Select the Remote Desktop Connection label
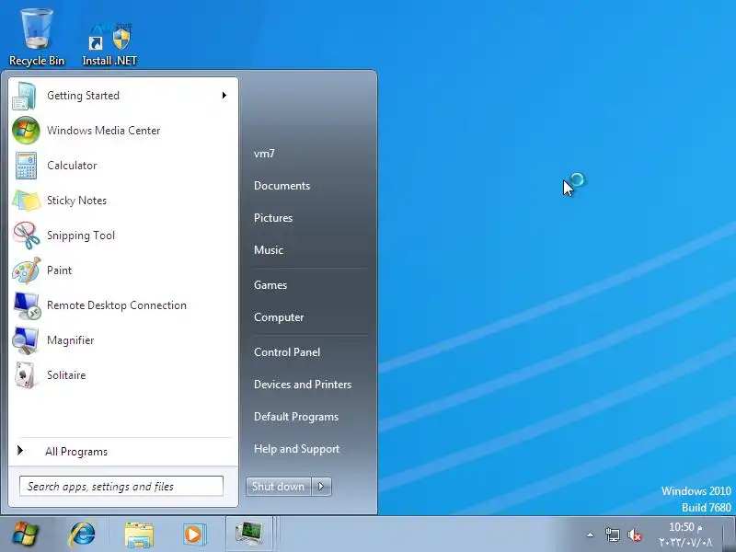Image resolution: width=736 pixels, height=552 pixels. (x=117, y=305)
